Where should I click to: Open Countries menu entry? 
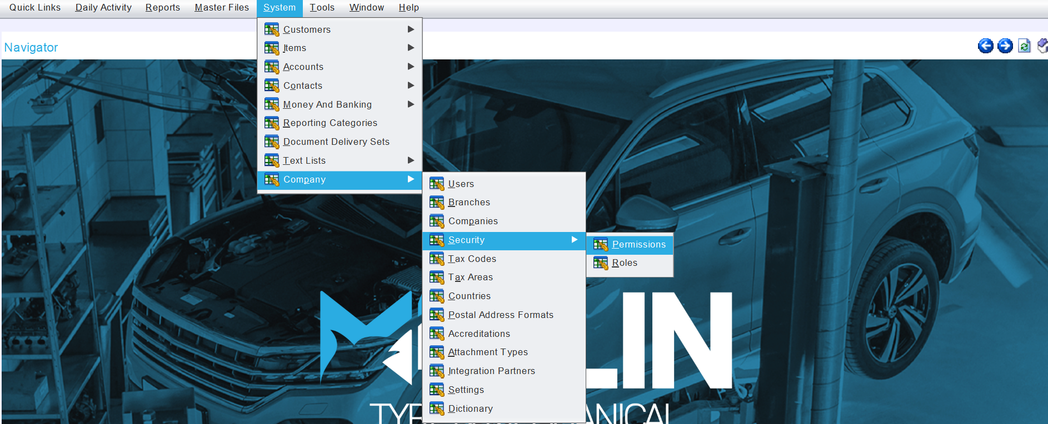504,296
